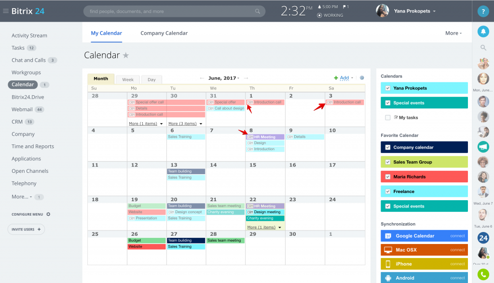Expand More (1 items) on May 29

(146, 124)
